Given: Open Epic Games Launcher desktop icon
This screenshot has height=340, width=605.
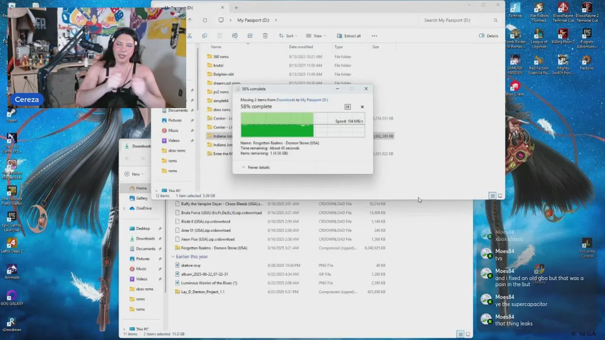Looking at the screenshot, I should [12, 221].
